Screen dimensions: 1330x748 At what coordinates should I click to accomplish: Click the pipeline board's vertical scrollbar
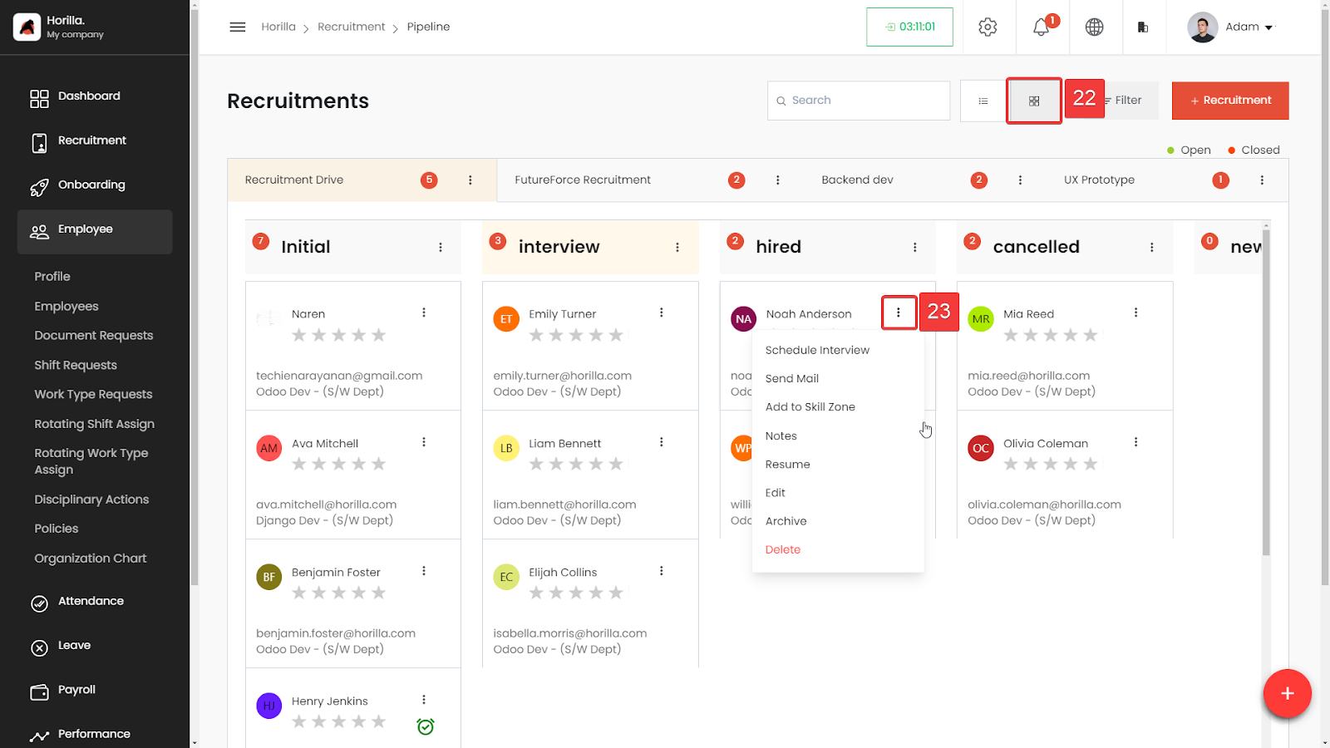1266,391
